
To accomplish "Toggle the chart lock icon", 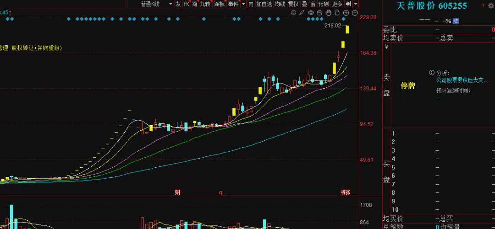I will (x=337, y=13).
